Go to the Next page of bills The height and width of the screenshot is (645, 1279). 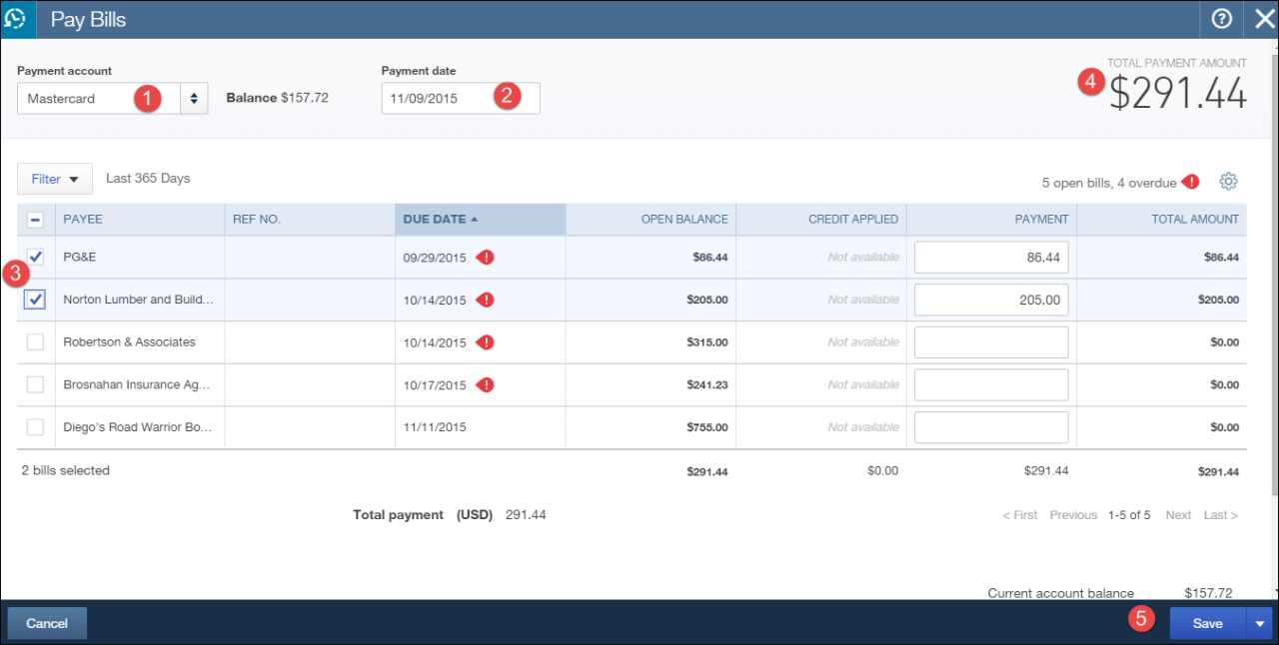[x=1177, y=514]
